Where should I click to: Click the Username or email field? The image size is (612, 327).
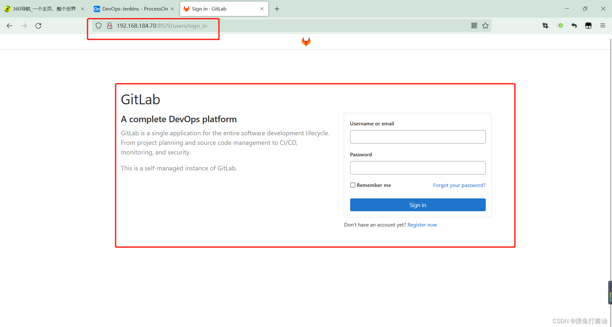418,137
